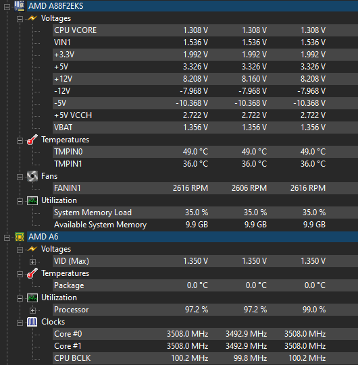
Task: Select the -5V voltage row
Action: click(x=205, y=103)
